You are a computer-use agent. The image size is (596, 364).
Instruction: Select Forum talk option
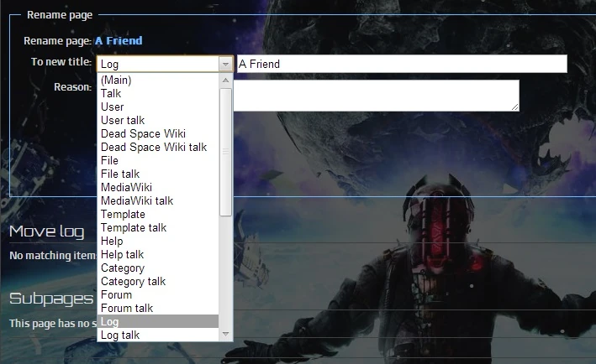[158, 309]
